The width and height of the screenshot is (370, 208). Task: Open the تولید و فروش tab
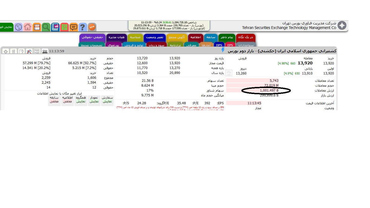point(134,45)
